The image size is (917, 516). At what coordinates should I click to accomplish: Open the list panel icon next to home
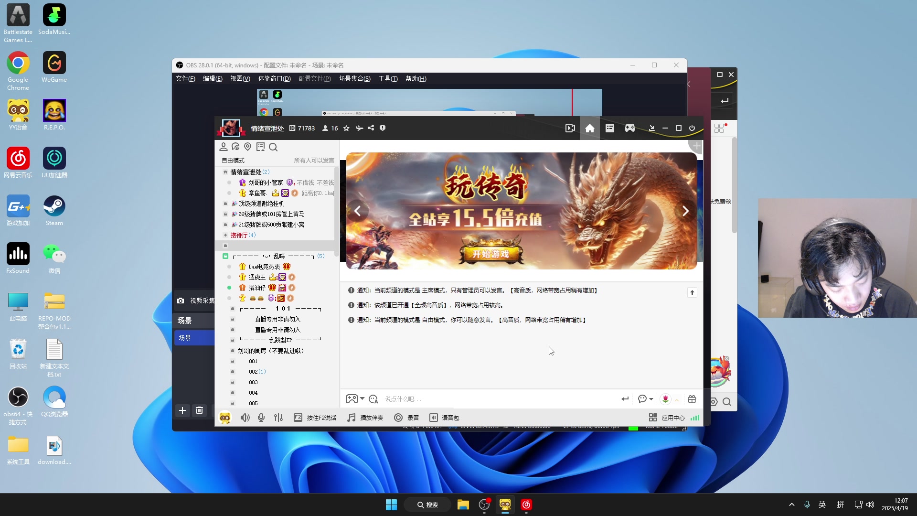(x=610, y=128)
